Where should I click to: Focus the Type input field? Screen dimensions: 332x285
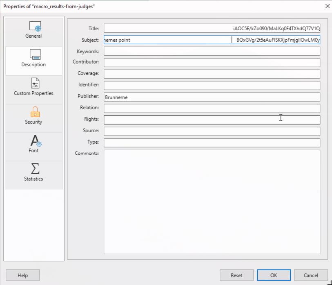tap(212, 143)
